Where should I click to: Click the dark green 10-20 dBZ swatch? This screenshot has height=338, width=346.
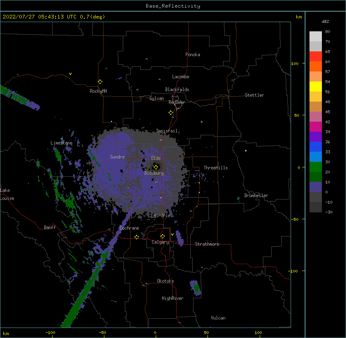click(315, 177)
